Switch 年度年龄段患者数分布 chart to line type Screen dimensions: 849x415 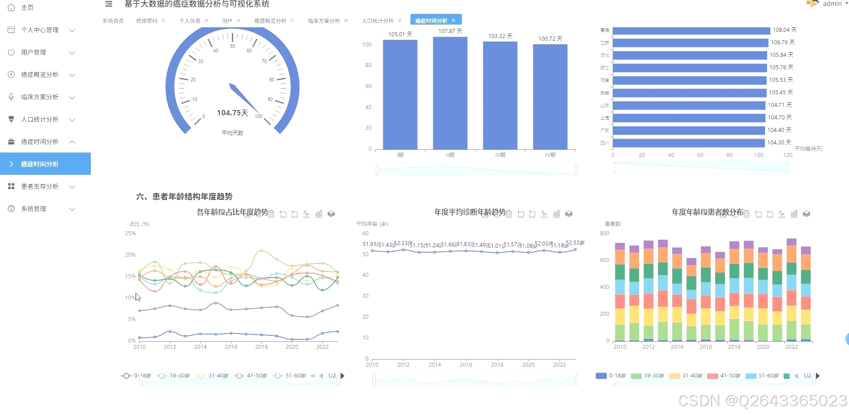pyautogui.click(x=782, y=214)
